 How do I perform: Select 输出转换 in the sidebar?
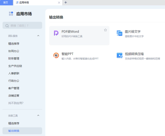pos(14,131)
